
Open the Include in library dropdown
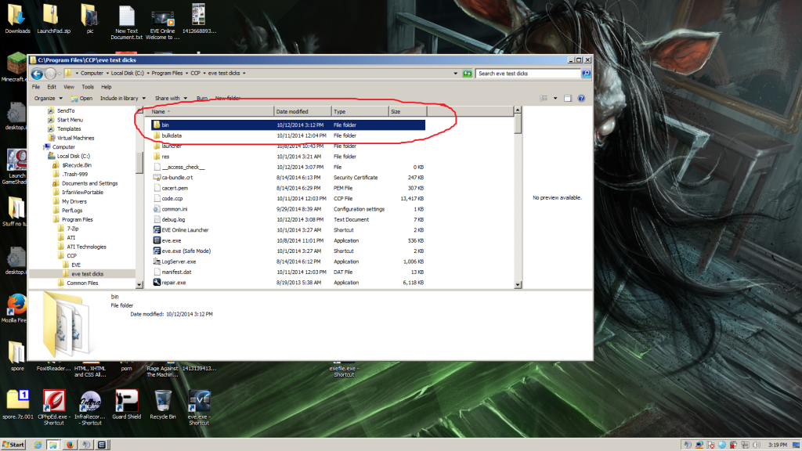[x=123, y=98]
